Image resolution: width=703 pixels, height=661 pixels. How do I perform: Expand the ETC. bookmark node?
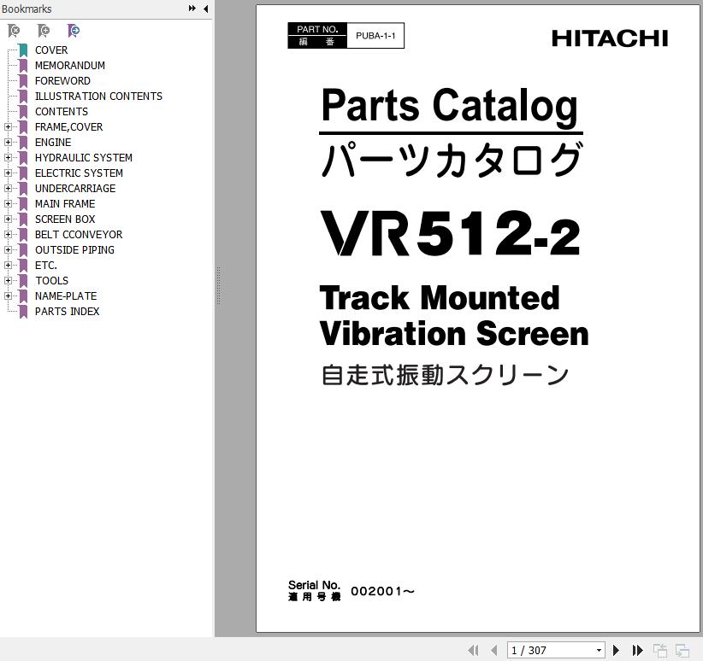click(8, 265)
